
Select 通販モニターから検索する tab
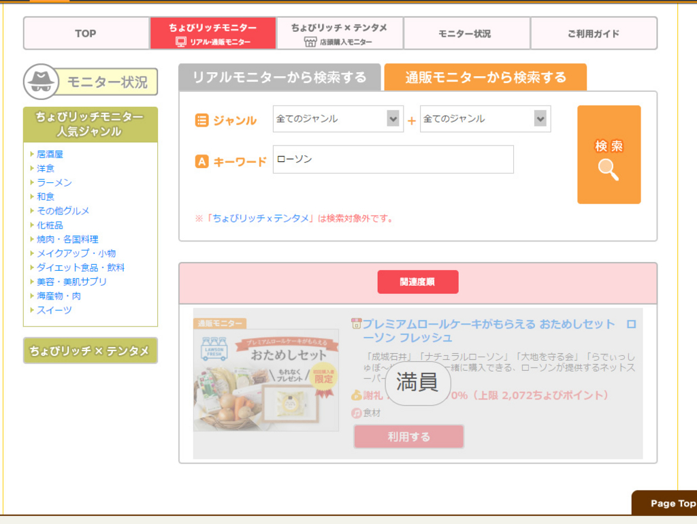click(485, 78)
